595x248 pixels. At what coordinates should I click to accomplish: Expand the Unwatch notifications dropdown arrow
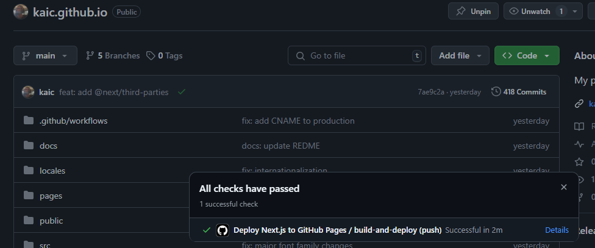point(574,12)
